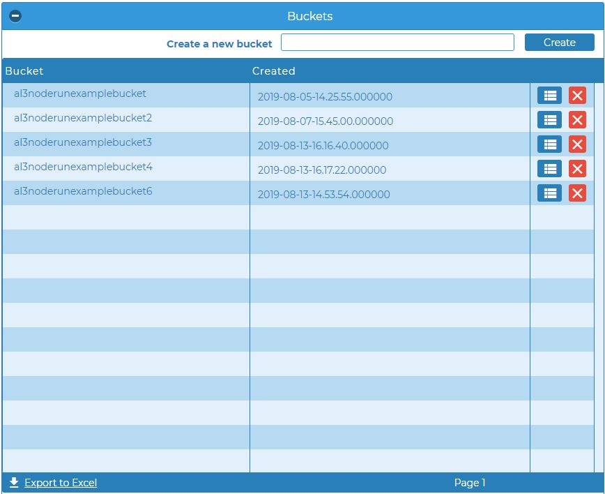Click the Create button
The height and width of the screenshot is (494, 605).
559,42
